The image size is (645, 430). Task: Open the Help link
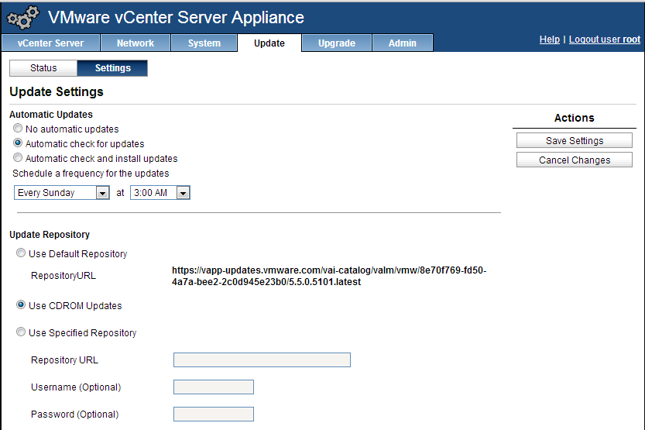549,40
